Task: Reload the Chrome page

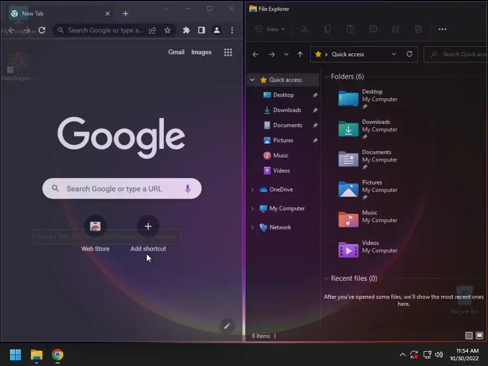Action: click(x=42, y=30)
